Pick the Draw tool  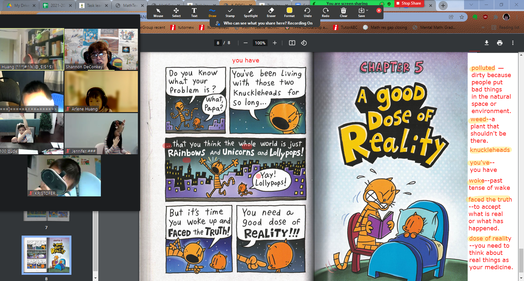[212, 12]
